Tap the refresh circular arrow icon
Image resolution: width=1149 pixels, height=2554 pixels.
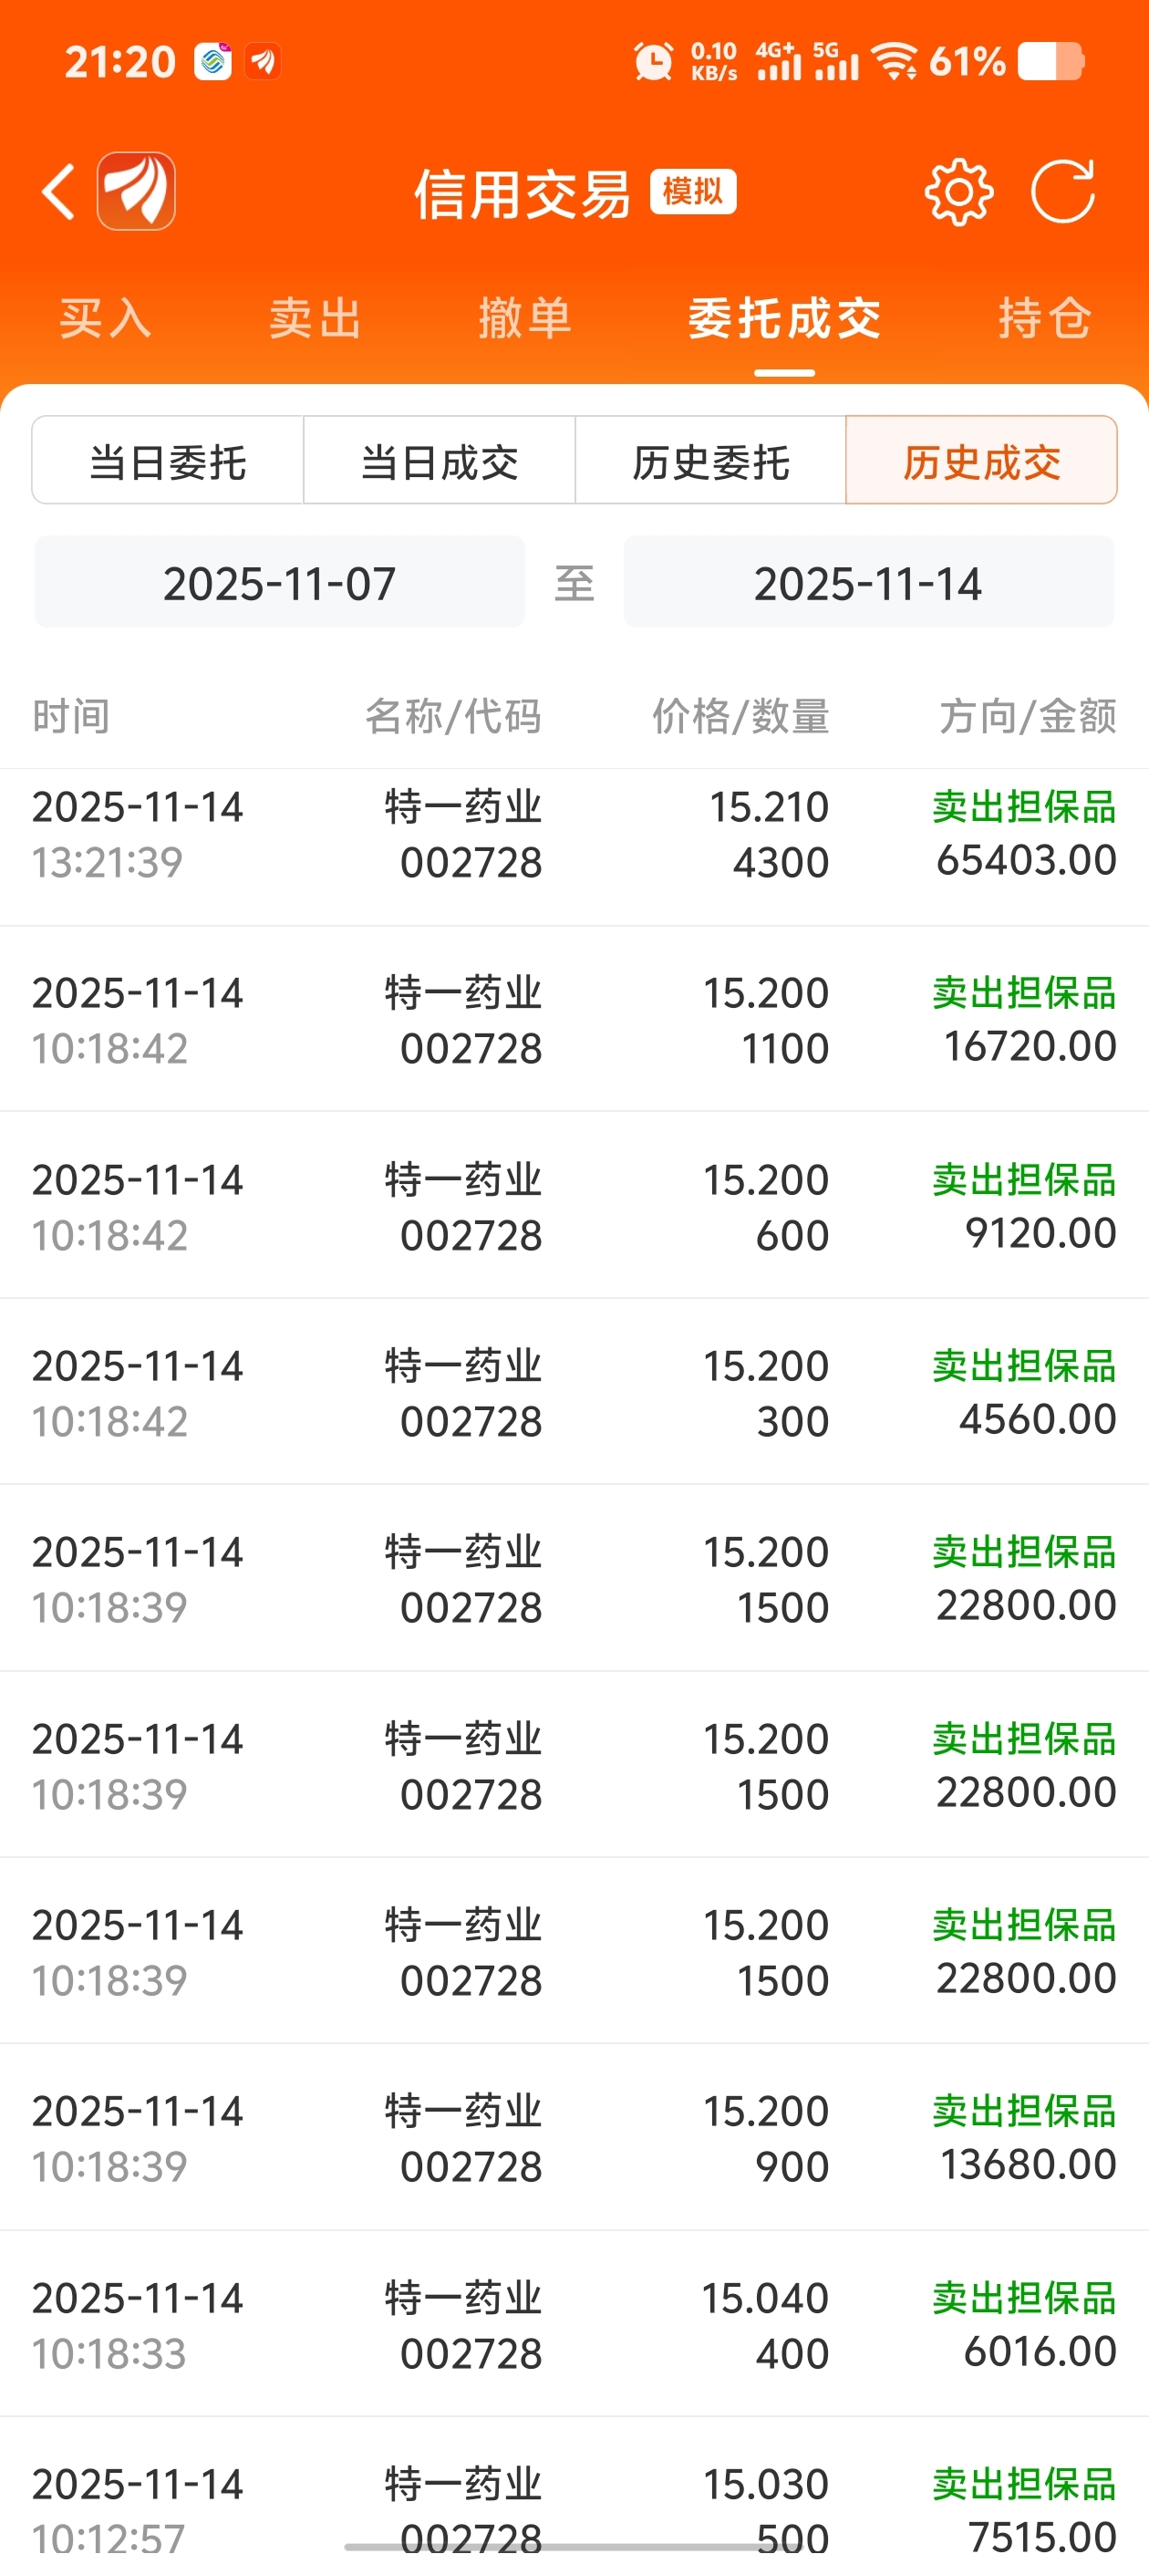tap(1062, 192)
